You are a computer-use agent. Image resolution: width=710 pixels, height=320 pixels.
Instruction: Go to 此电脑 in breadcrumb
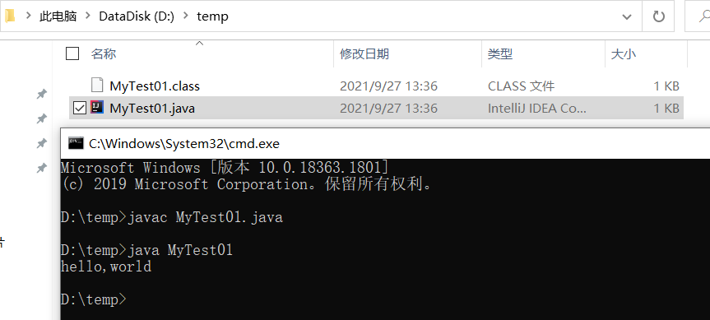[58, 16]
